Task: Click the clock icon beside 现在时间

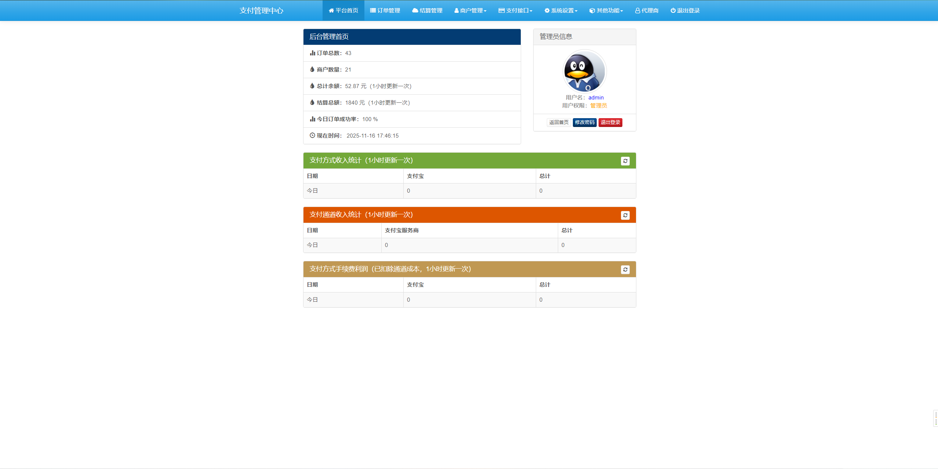Action: pos(312,135)
